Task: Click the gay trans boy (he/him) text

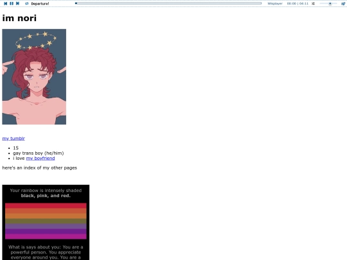Action: (39, 153)
